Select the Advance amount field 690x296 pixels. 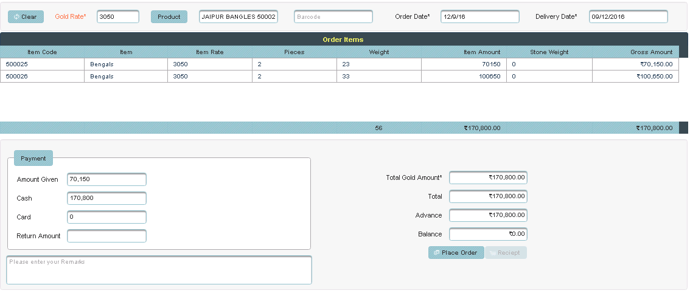click(x=488, y=216)
